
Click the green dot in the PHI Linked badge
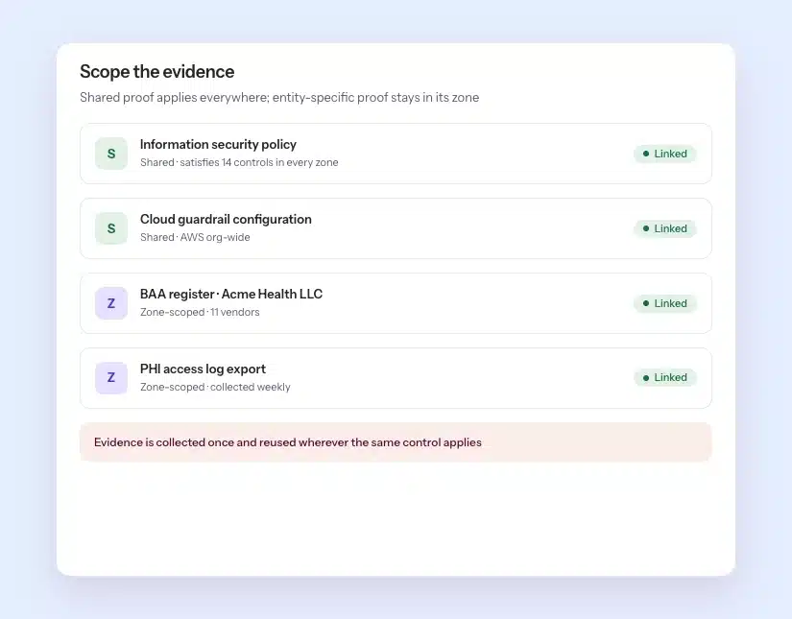pos(645,378)
